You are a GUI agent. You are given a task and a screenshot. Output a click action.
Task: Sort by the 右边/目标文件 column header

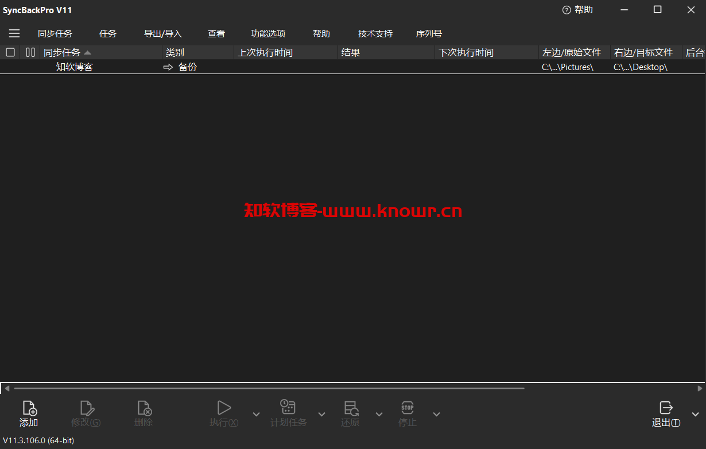(646, 52)
